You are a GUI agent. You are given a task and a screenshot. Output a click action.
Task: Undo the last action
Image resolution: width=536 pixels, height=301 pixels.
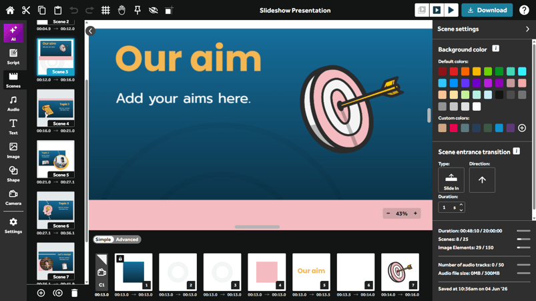73,10
